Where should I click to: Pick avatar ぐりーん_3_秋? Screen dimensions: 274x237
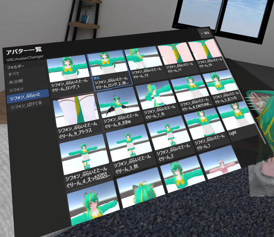(130, 151)
